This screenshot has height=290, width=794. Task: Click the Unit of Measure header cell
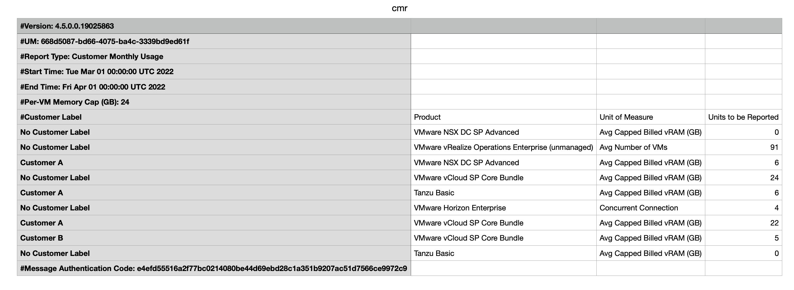[626, 117]
